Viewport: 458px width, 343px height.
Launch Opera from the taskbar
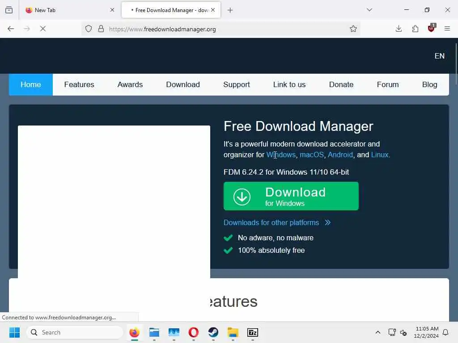pos(193,332)
